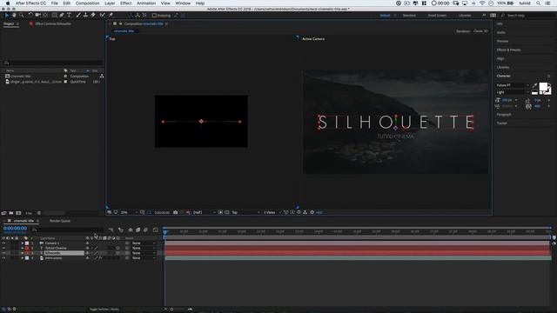The height and width of the screenshot is (313, 557).
Task: Expand the Tutvid Cinema layer properties
Action: [23, 248]
